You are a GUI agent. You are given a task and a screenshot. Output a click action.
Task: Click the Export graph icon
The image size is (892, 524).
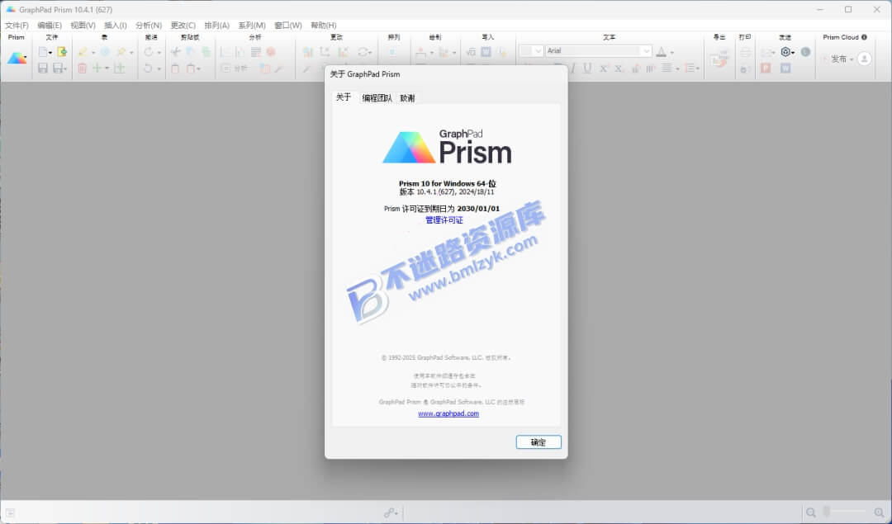719,59
